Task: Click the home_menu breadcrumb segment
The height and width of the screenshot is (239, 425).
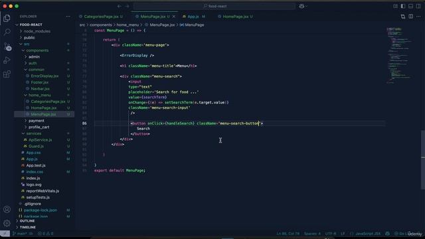Action: (x=127, y=25)
